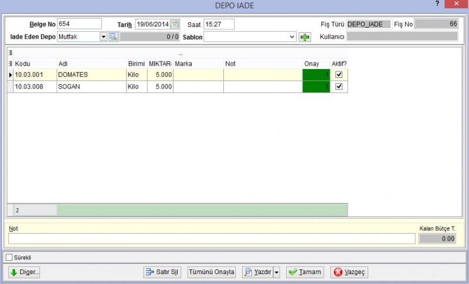Uncheck Aktif checkbox for DOMATES row
Screen dimensions: 469x284
[x=339, y=74]
